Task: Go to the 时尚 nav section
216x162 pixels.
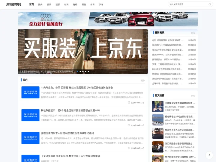Action: coord(66,4)
